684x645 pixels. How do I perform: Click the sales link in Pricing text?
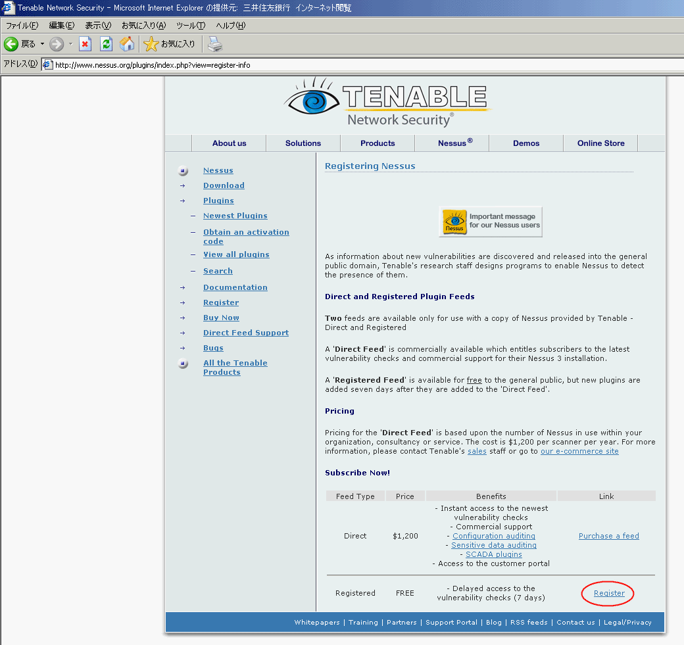(x=477, y=451)
